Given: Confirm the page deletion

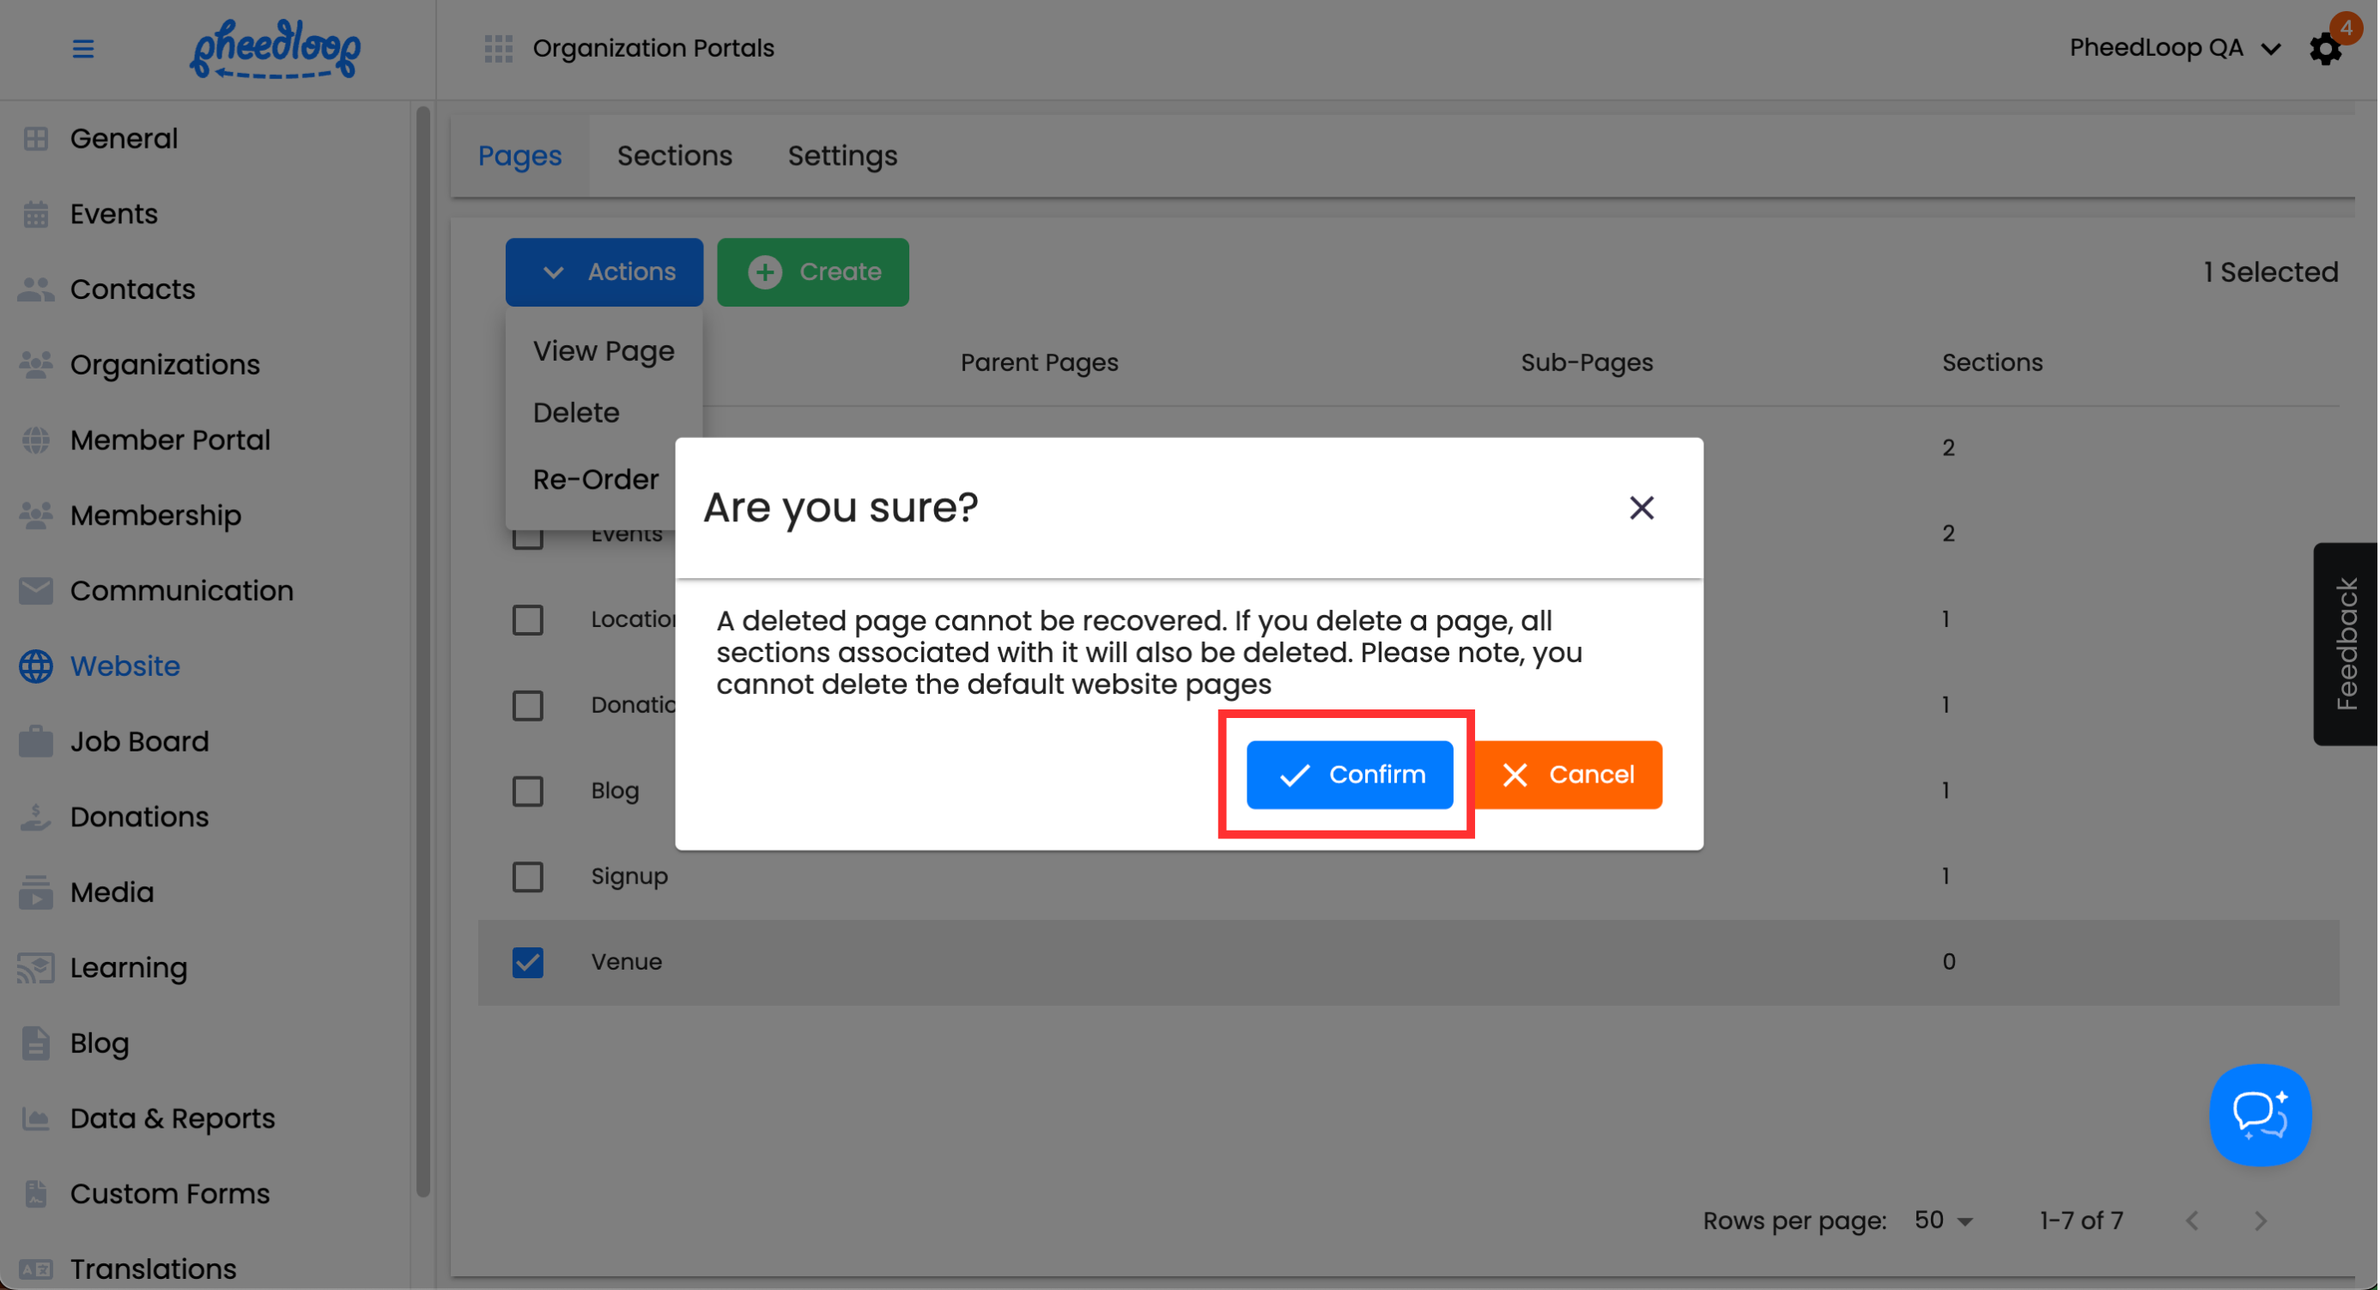Looking at the screenshot, I should (x=1349, y=775).
